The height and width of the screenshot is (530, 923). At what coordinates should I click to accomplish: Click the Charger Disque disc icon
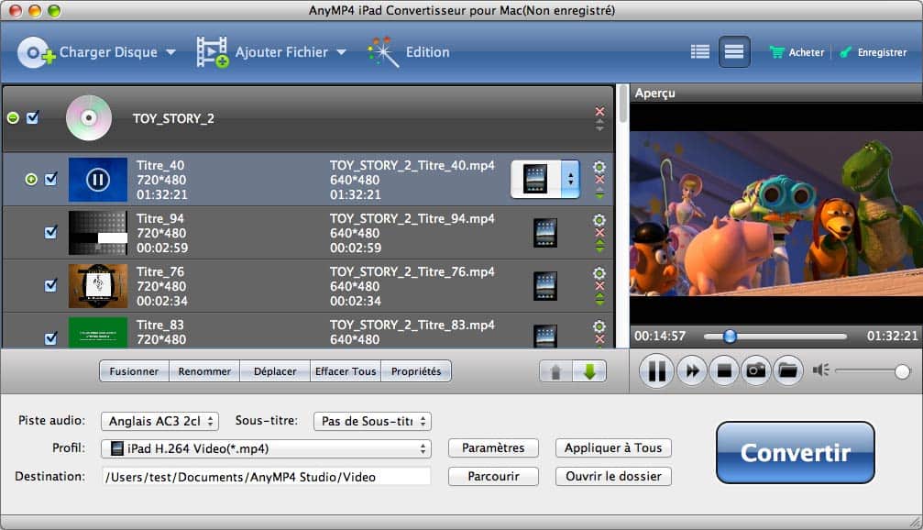(x=36, y=52)
